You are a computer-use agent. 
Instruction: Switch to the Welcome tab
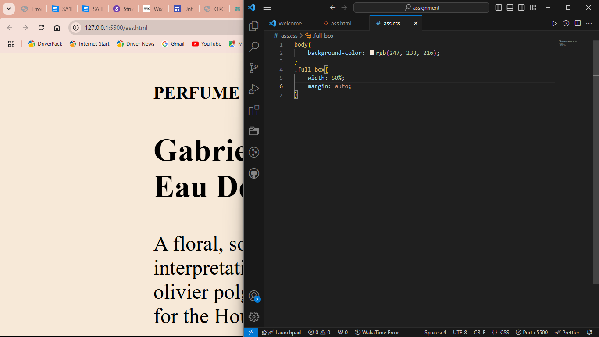point(290,23)
